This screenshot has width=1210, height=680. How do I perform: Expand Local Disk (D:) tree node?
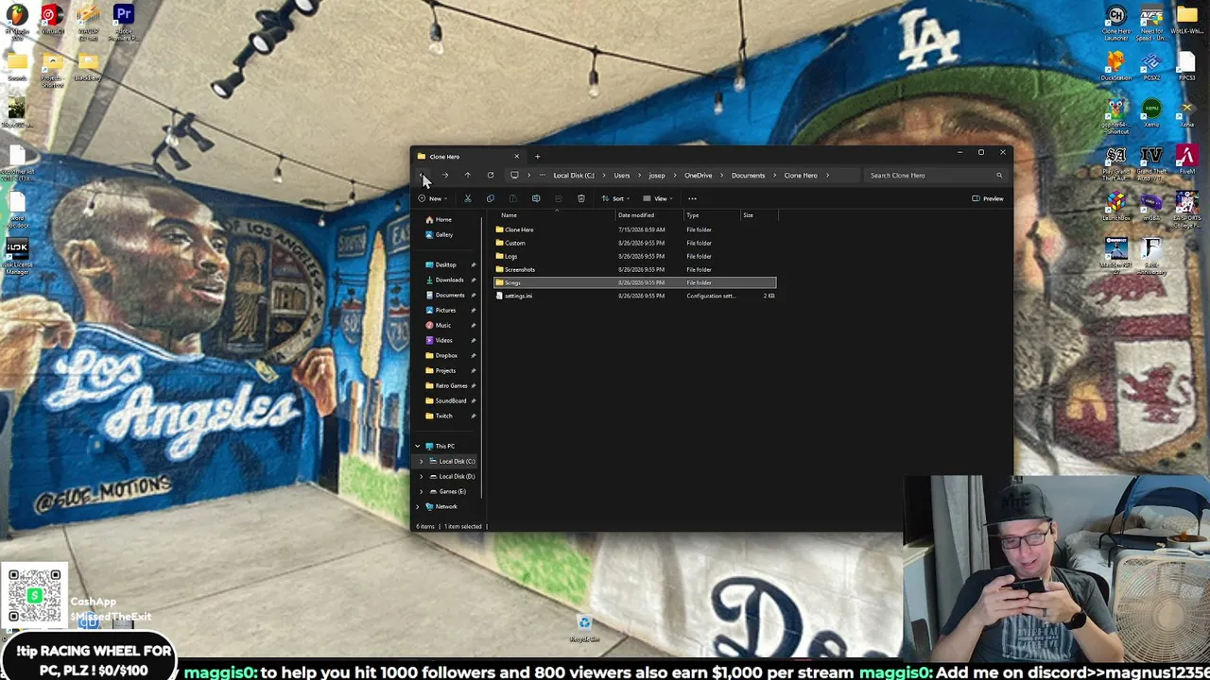[x=422, y=476]
